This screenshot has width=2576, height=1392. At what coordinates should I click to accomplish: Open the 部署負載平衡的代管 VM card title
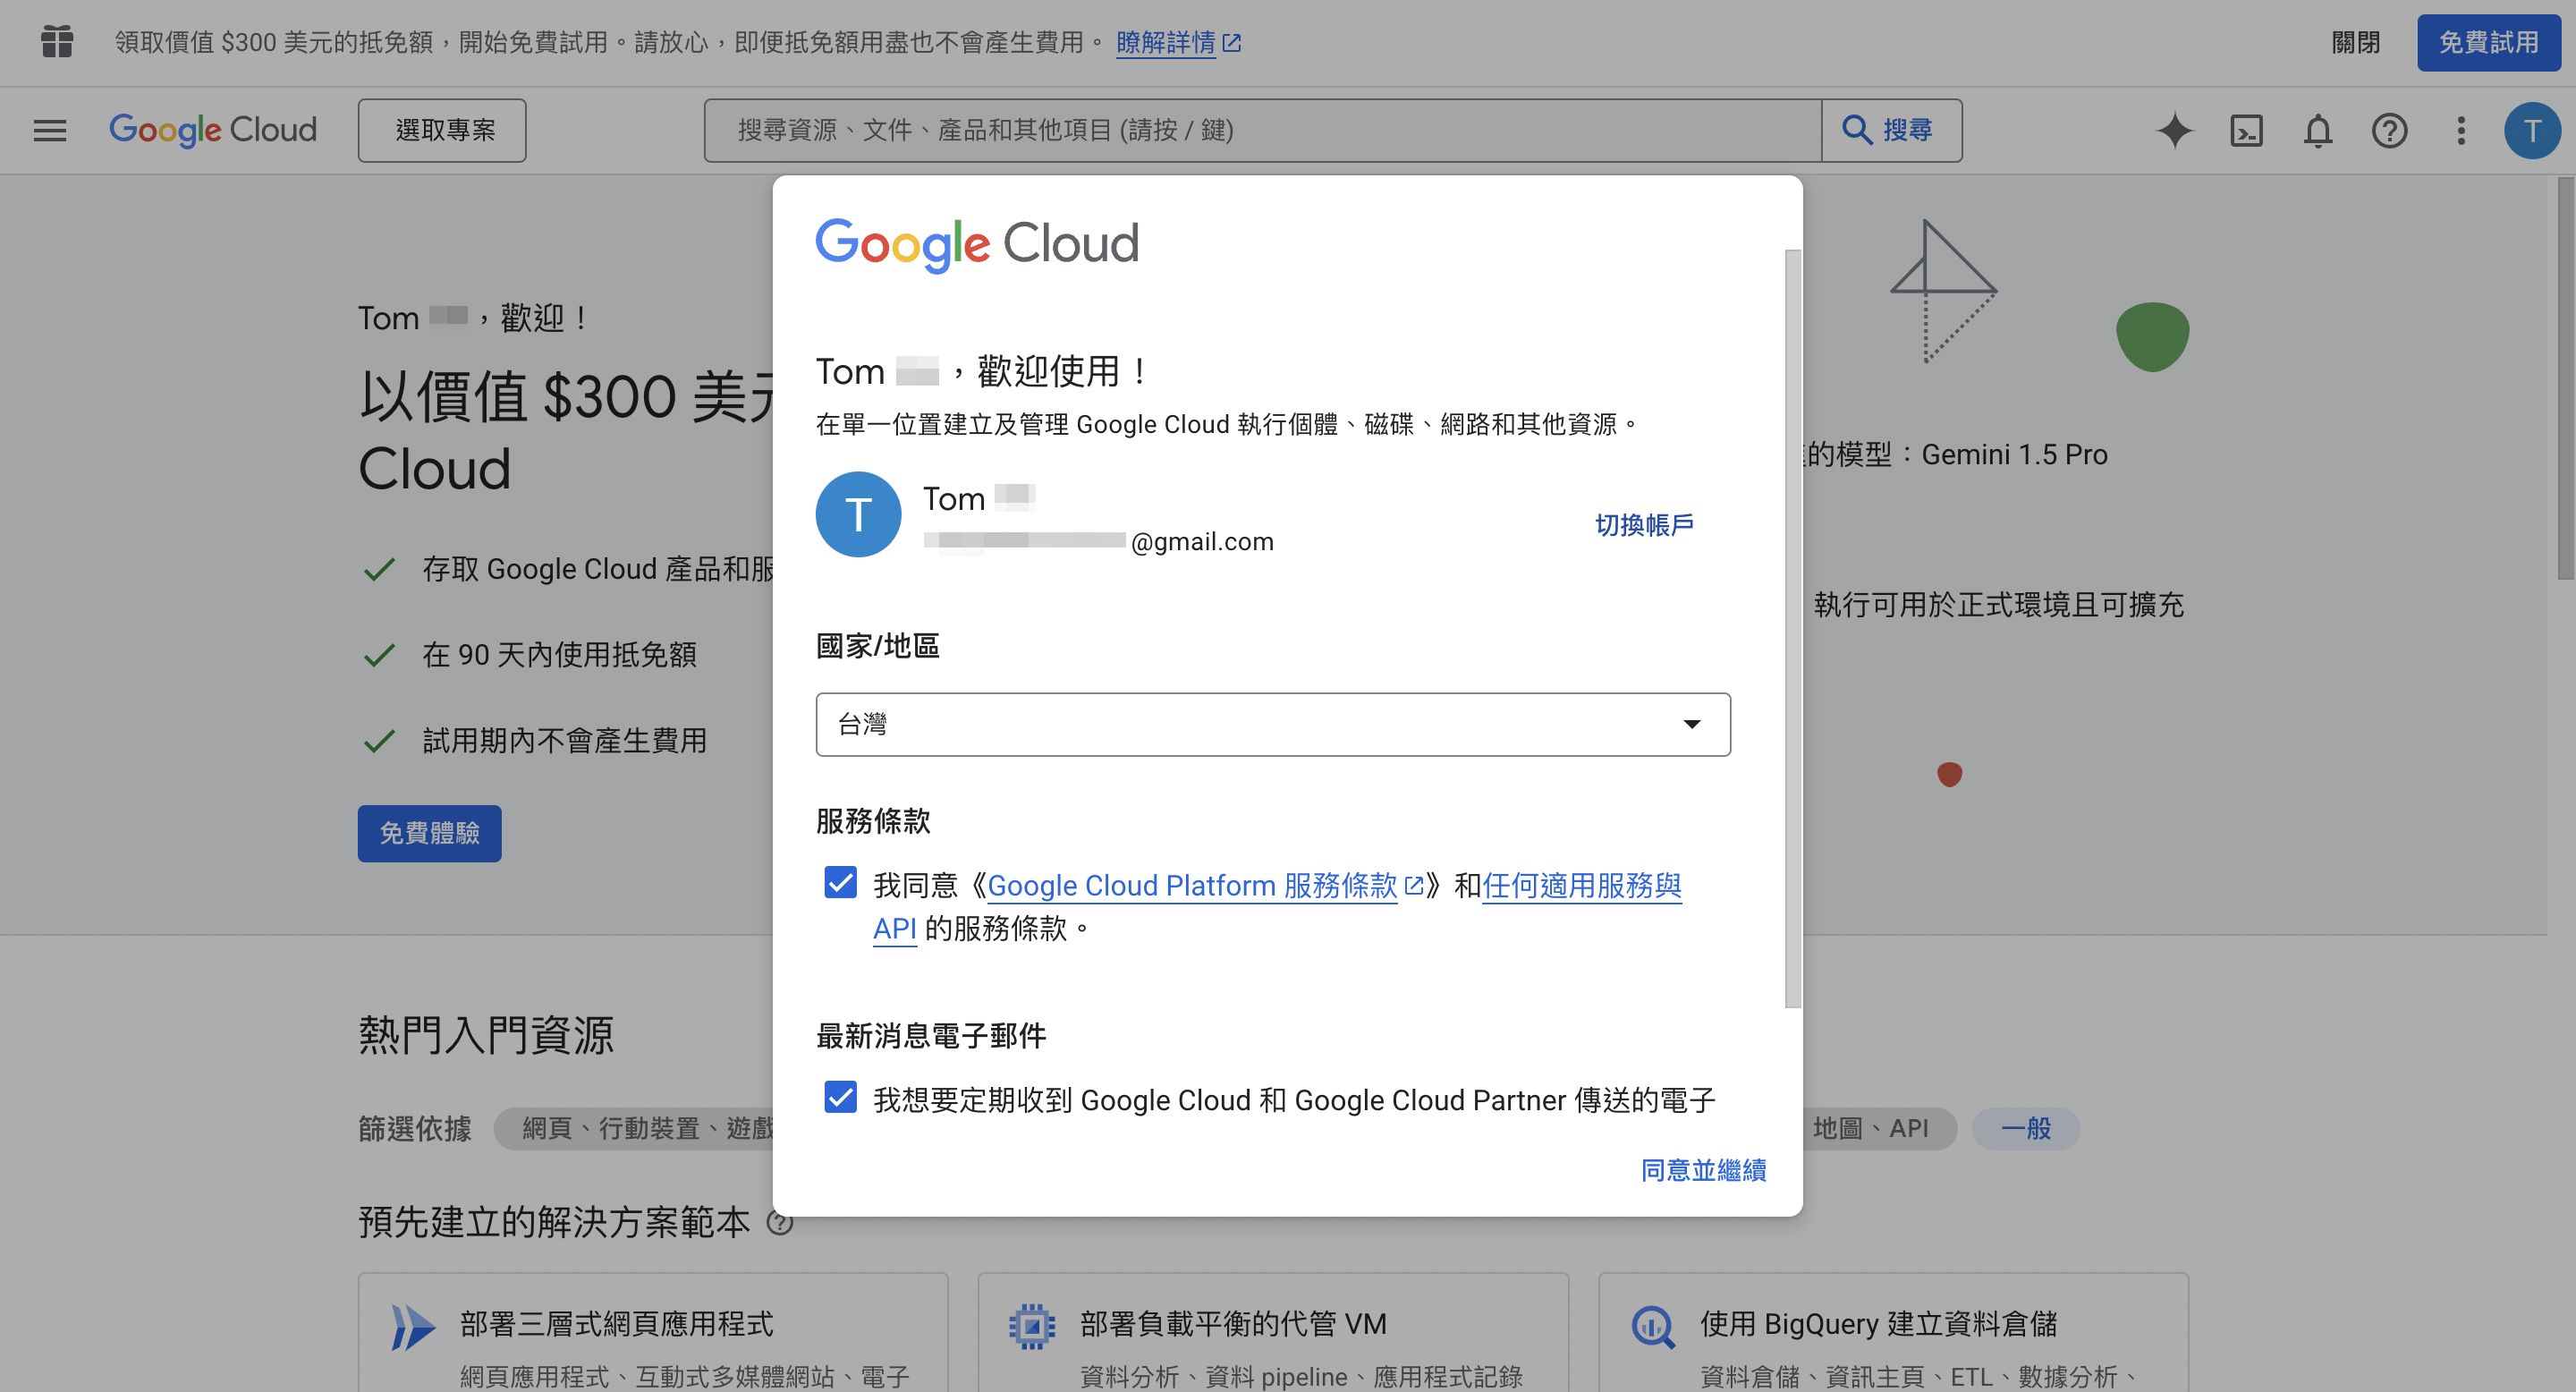[x=1234, y=1324]
